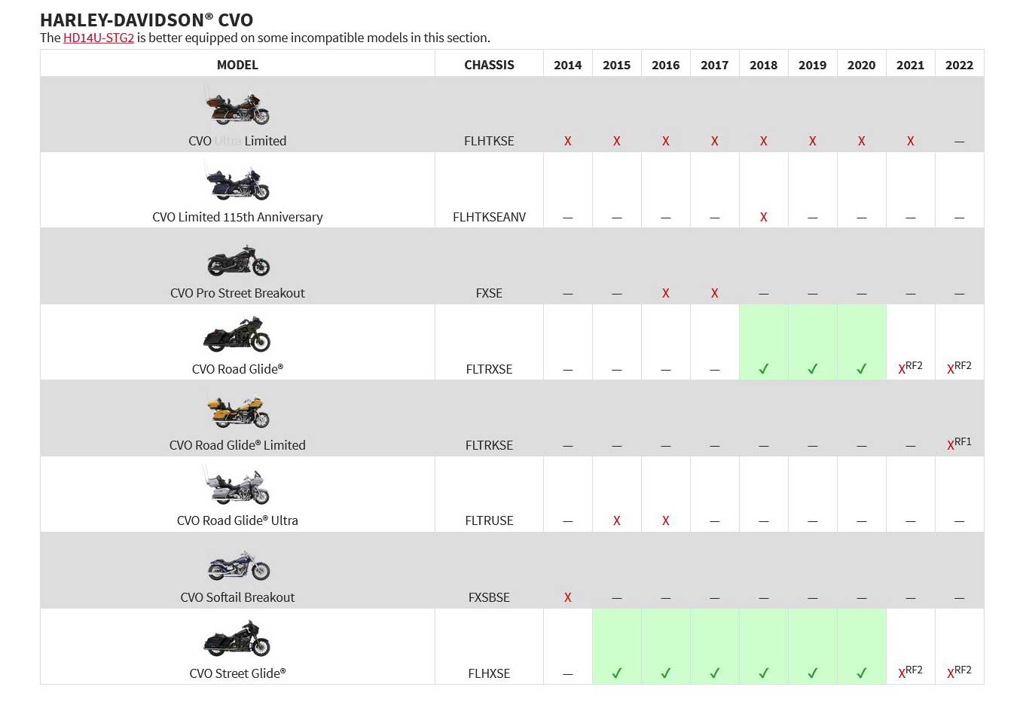Screen dimensions: 1020x705
Task: Click the CVO Road Glide Limited motorcycle image
Action: click(237, 411)
